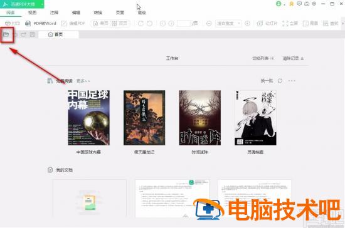The width and height of the screenshot is (345, 228).
Task: Click the 倚天屠龙记 title text
Action: click(x=144, y=152)
